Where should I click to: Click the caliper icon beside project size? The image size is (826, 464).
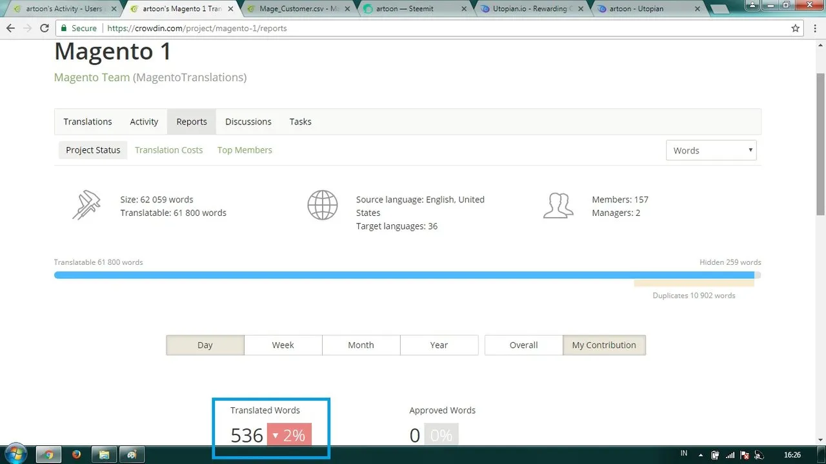click(86, 206)
